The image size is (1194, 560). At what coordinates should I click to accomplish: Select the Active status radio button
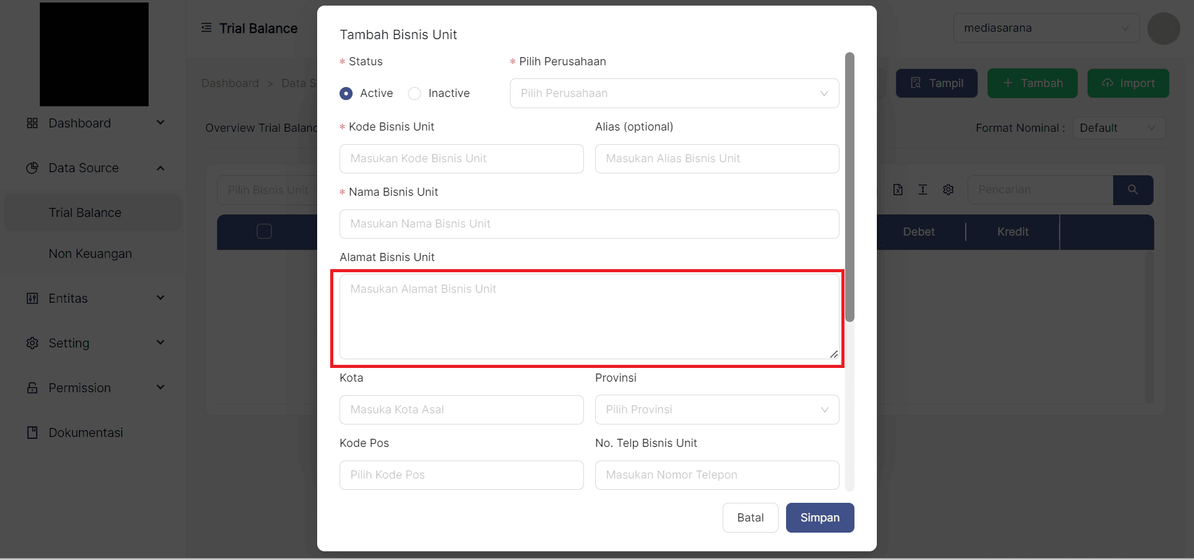click(x=346, y=93)
